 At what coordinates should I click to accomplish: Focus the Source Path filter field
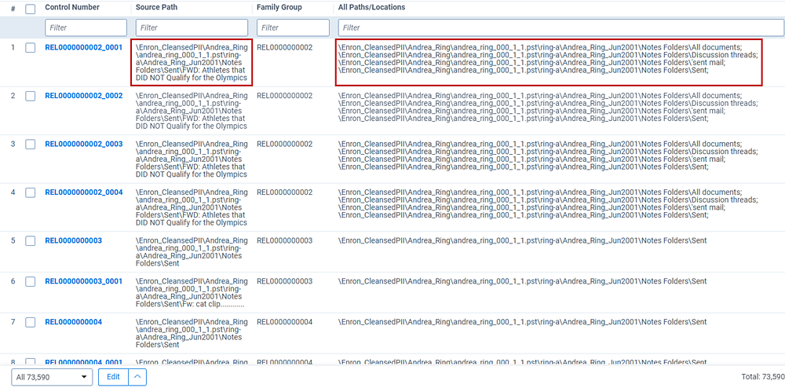pos(192,27)
